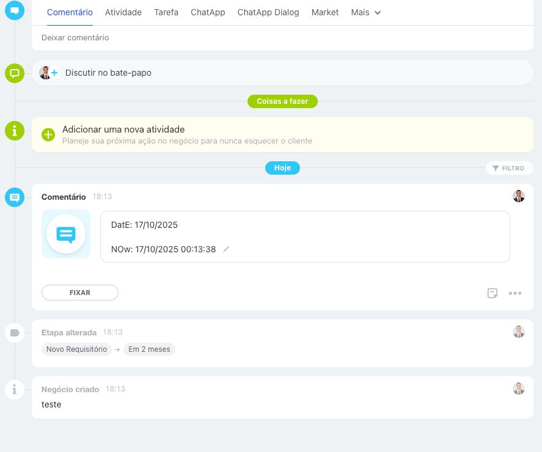The image size is (542, 452).
Task: Go to the Market tab
Action: click(x=325, y=12)
